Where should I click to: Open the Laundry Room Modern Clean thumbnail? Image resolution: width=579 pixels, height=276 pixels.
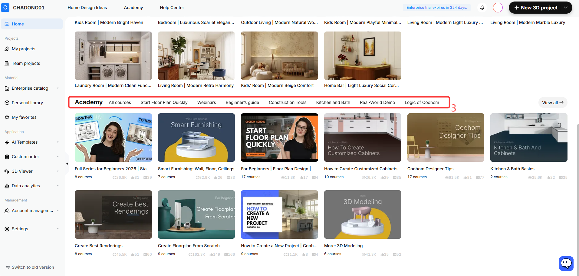tap(113, 56)
